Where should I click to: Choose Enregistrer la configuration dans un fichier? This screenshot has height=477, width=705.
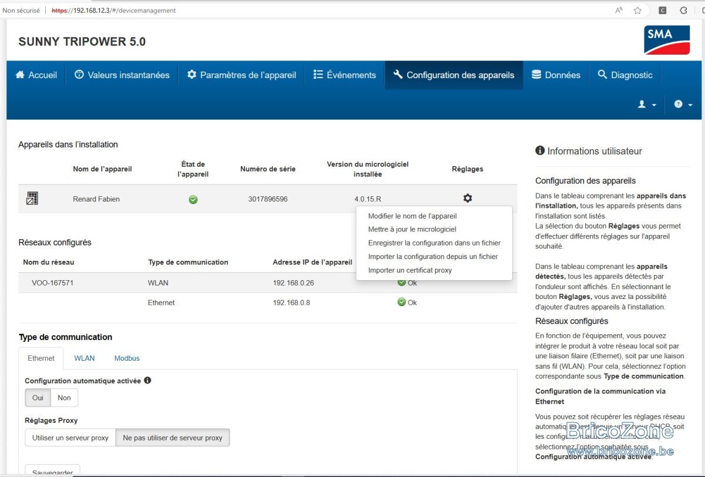(434, 243)
